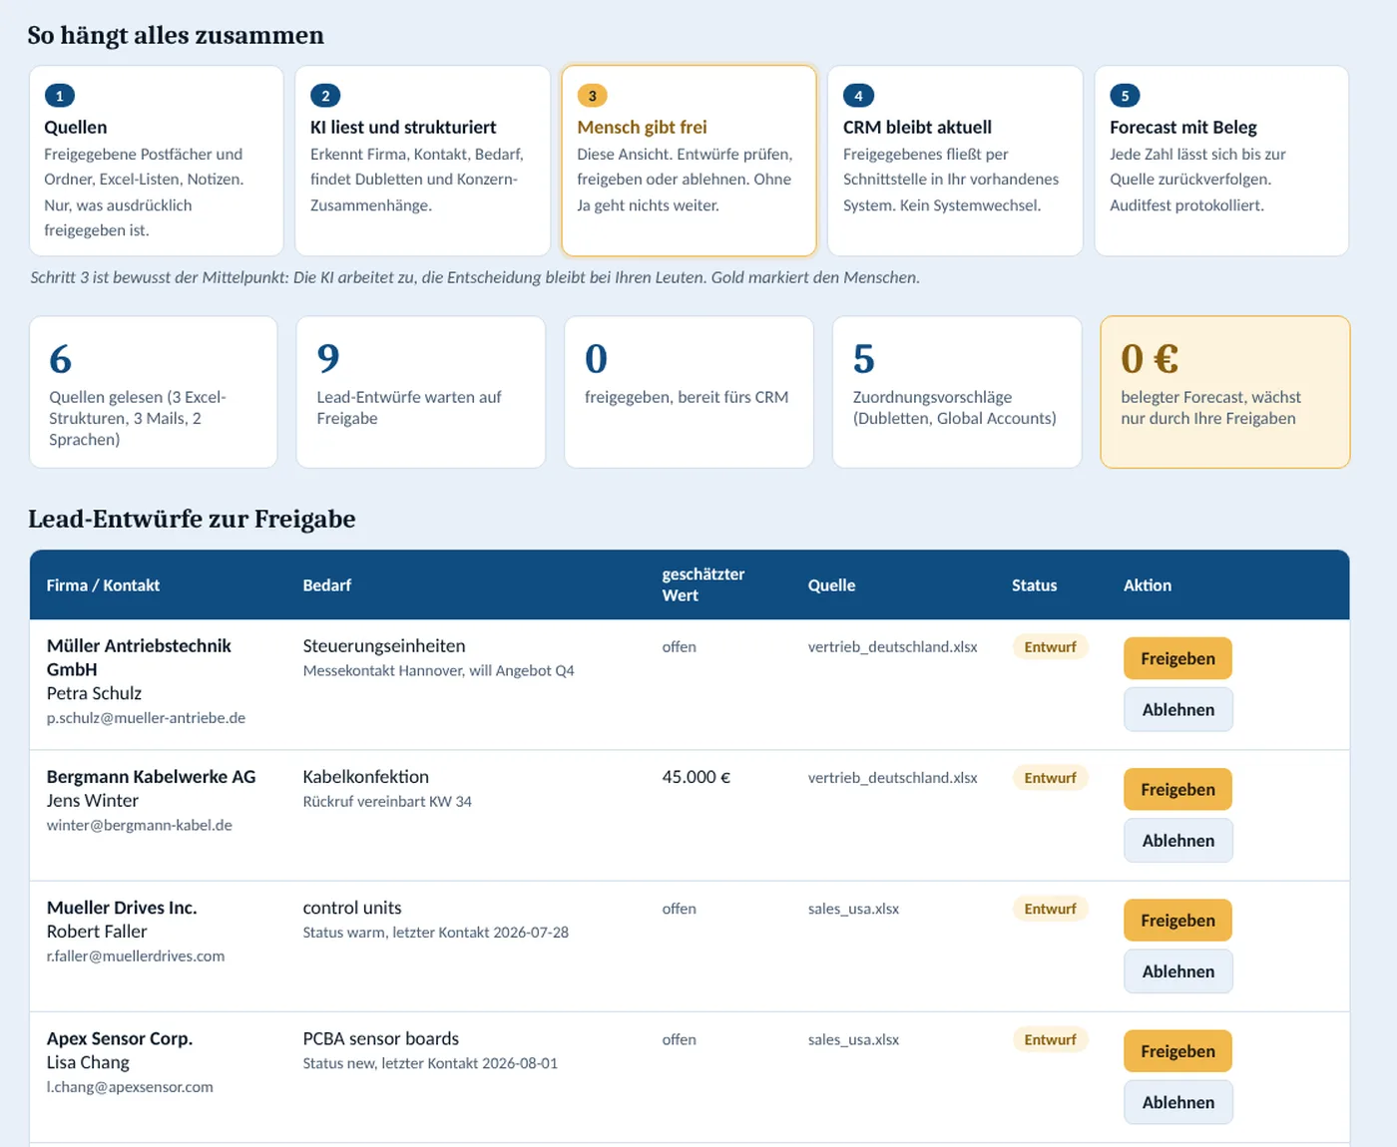Click the 'Quelle' column header
The width and height of the screenshot is (1397, 1147).
click(831, 585)
